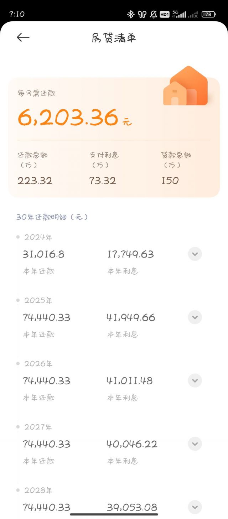Select the 支付利息 73.32 value
228x519 pixels.
tap(103, 181)
